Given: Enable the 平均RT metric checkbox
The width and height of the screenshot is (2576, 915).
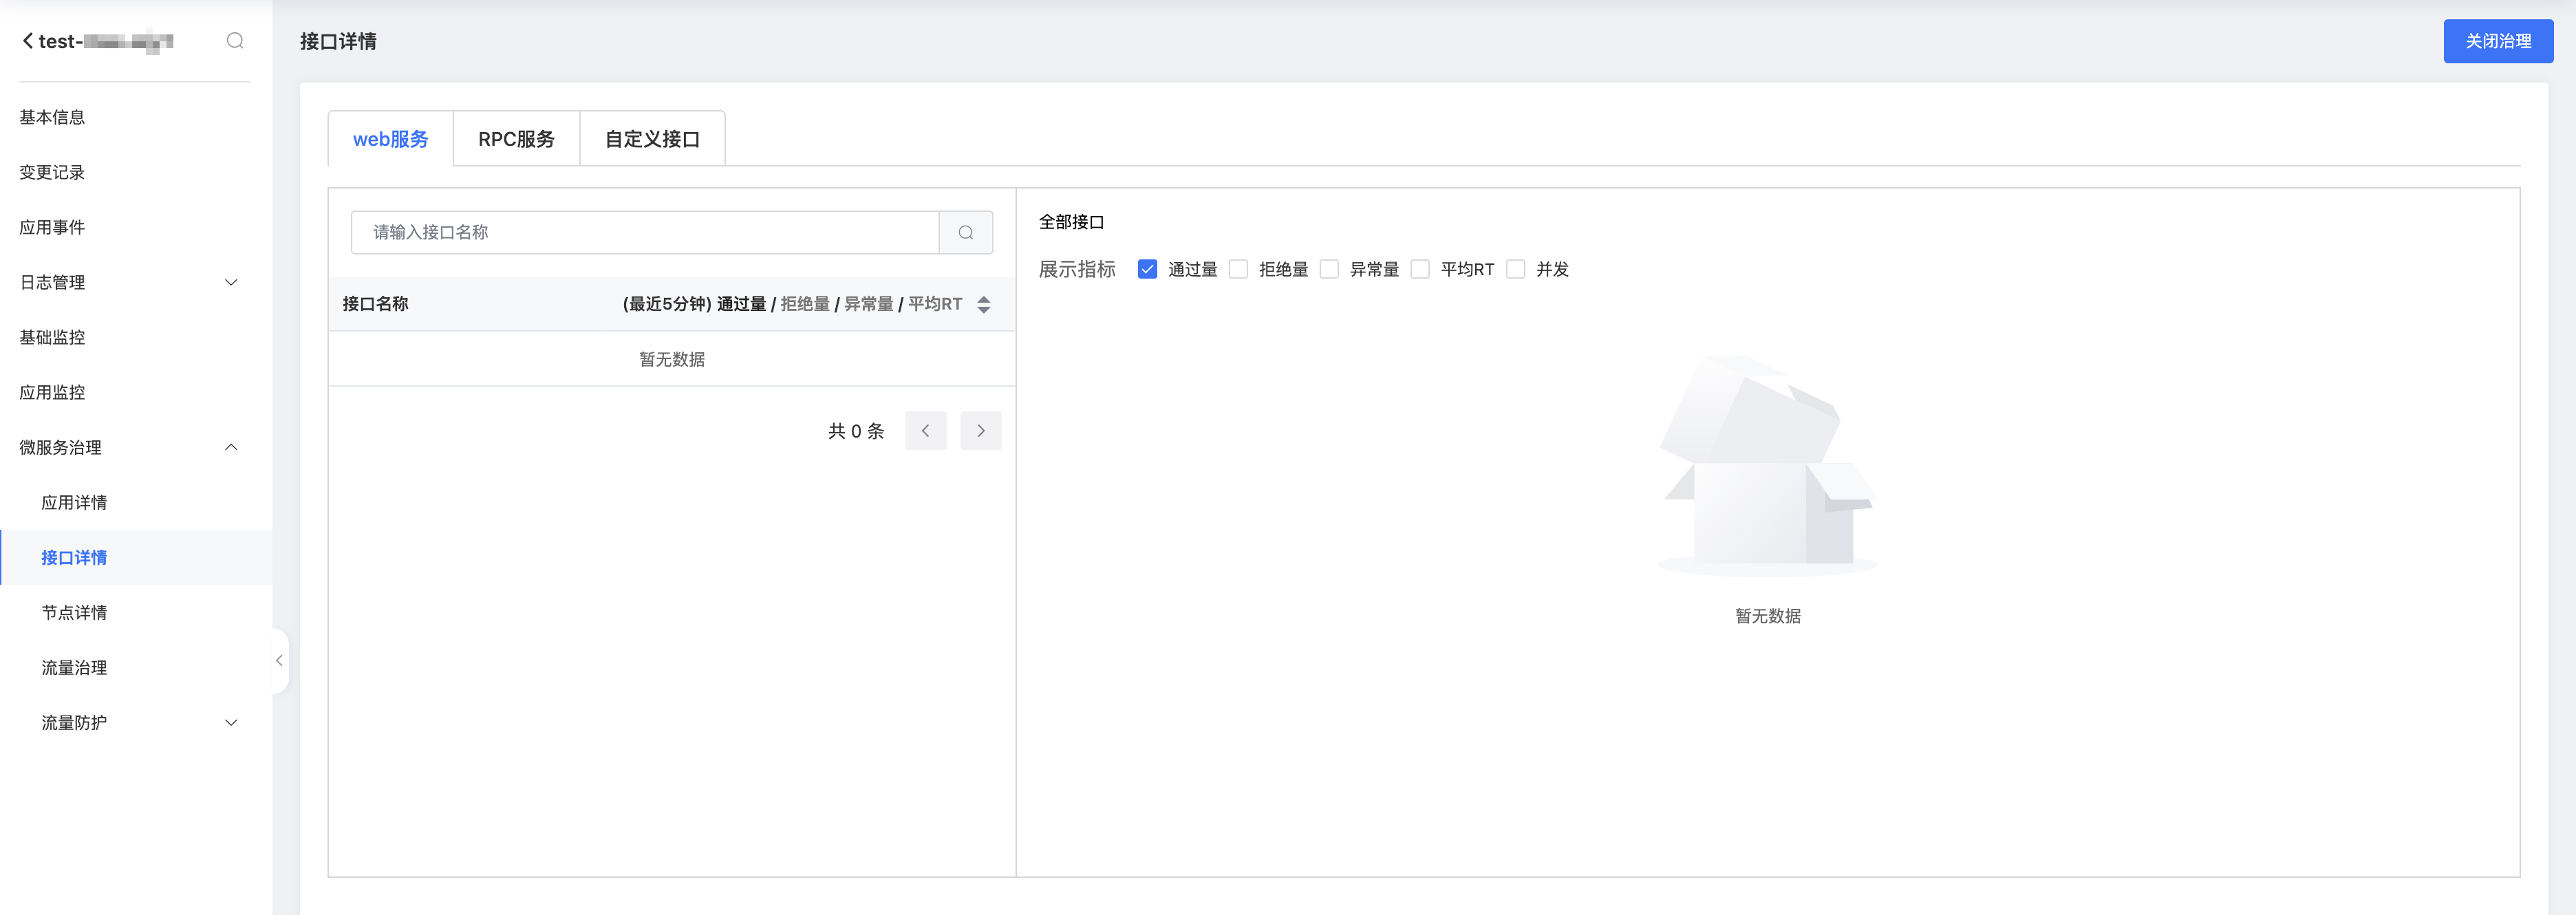Looking at the screenshot, I should coord(1420,269).
